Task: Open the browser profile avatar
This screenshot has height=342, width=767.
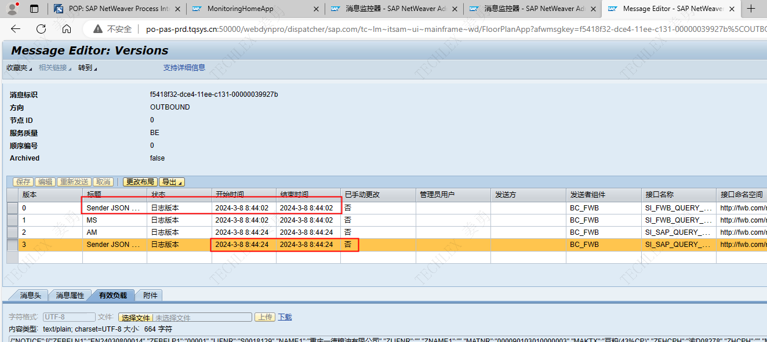Action: click(x=13, y=9)
